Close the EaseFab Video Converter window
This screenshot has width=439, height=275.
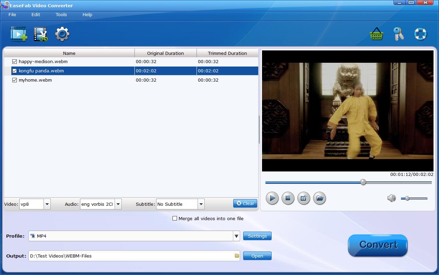click(x=426, y=3)
